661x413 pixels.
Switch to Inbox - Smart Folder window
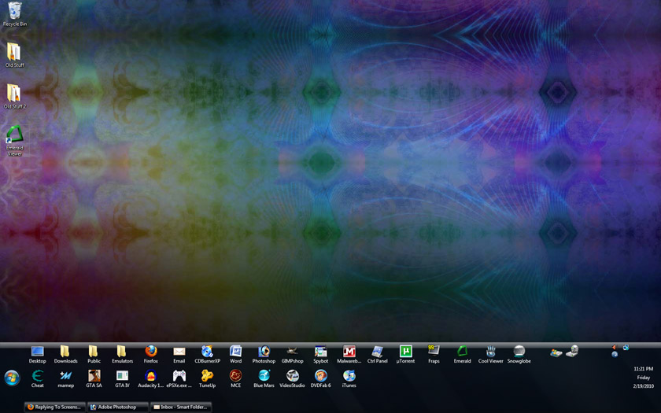point(181,407)
